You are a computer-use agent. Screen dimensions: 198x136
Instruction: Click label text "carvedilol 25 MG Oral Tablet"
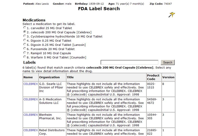coord(51,28)
